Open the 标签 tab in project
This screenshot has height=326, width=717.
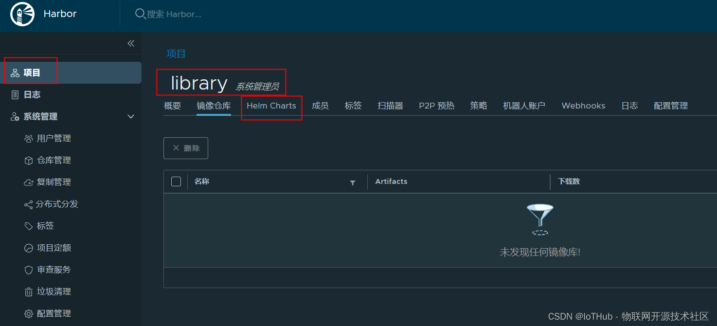[353, 106]
